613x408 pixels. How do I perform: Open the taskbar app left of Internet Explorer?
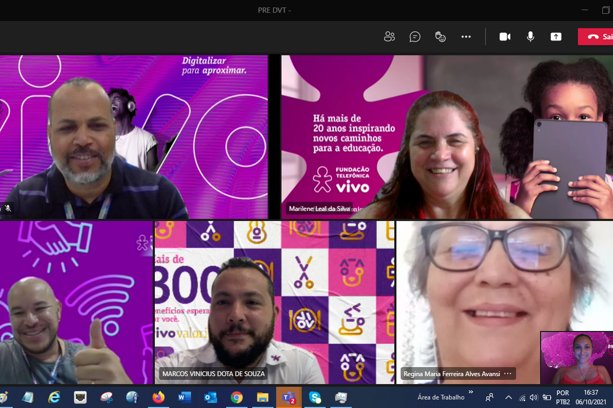[x=28, y=397]
